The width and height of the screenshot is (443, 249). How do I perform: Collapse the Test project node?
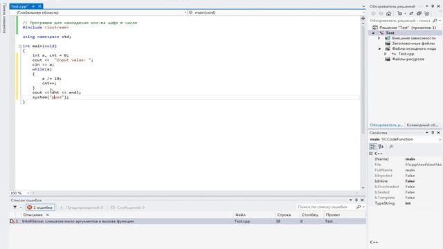click(373, 33)
